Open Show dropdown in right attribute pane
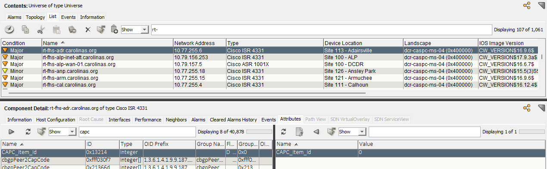 [352, 132]
